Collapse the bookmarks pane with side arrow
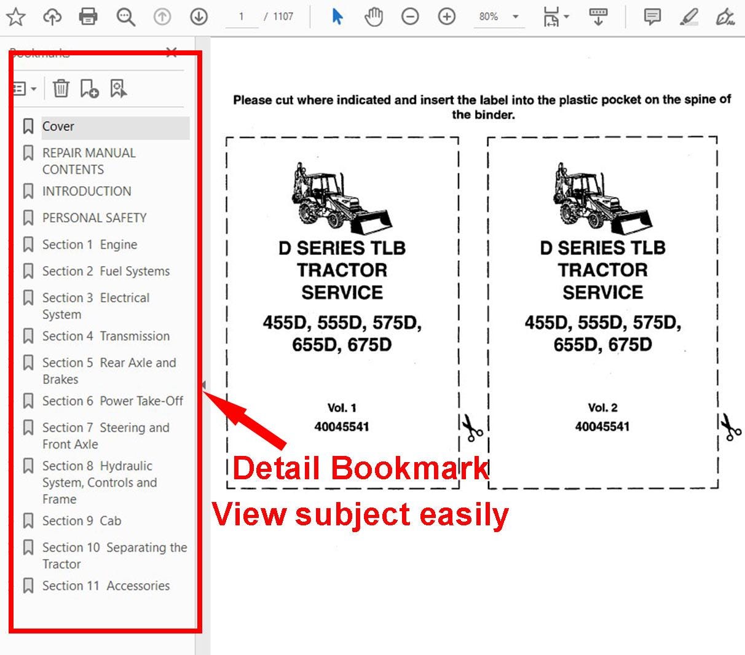745x655 pixels. tap(203, 385)
